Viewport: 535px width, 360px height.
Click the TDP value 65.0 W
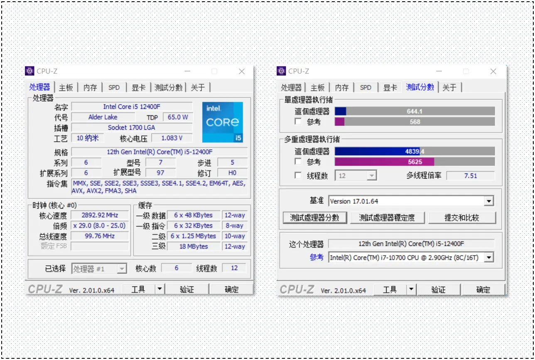click(178, 117)
